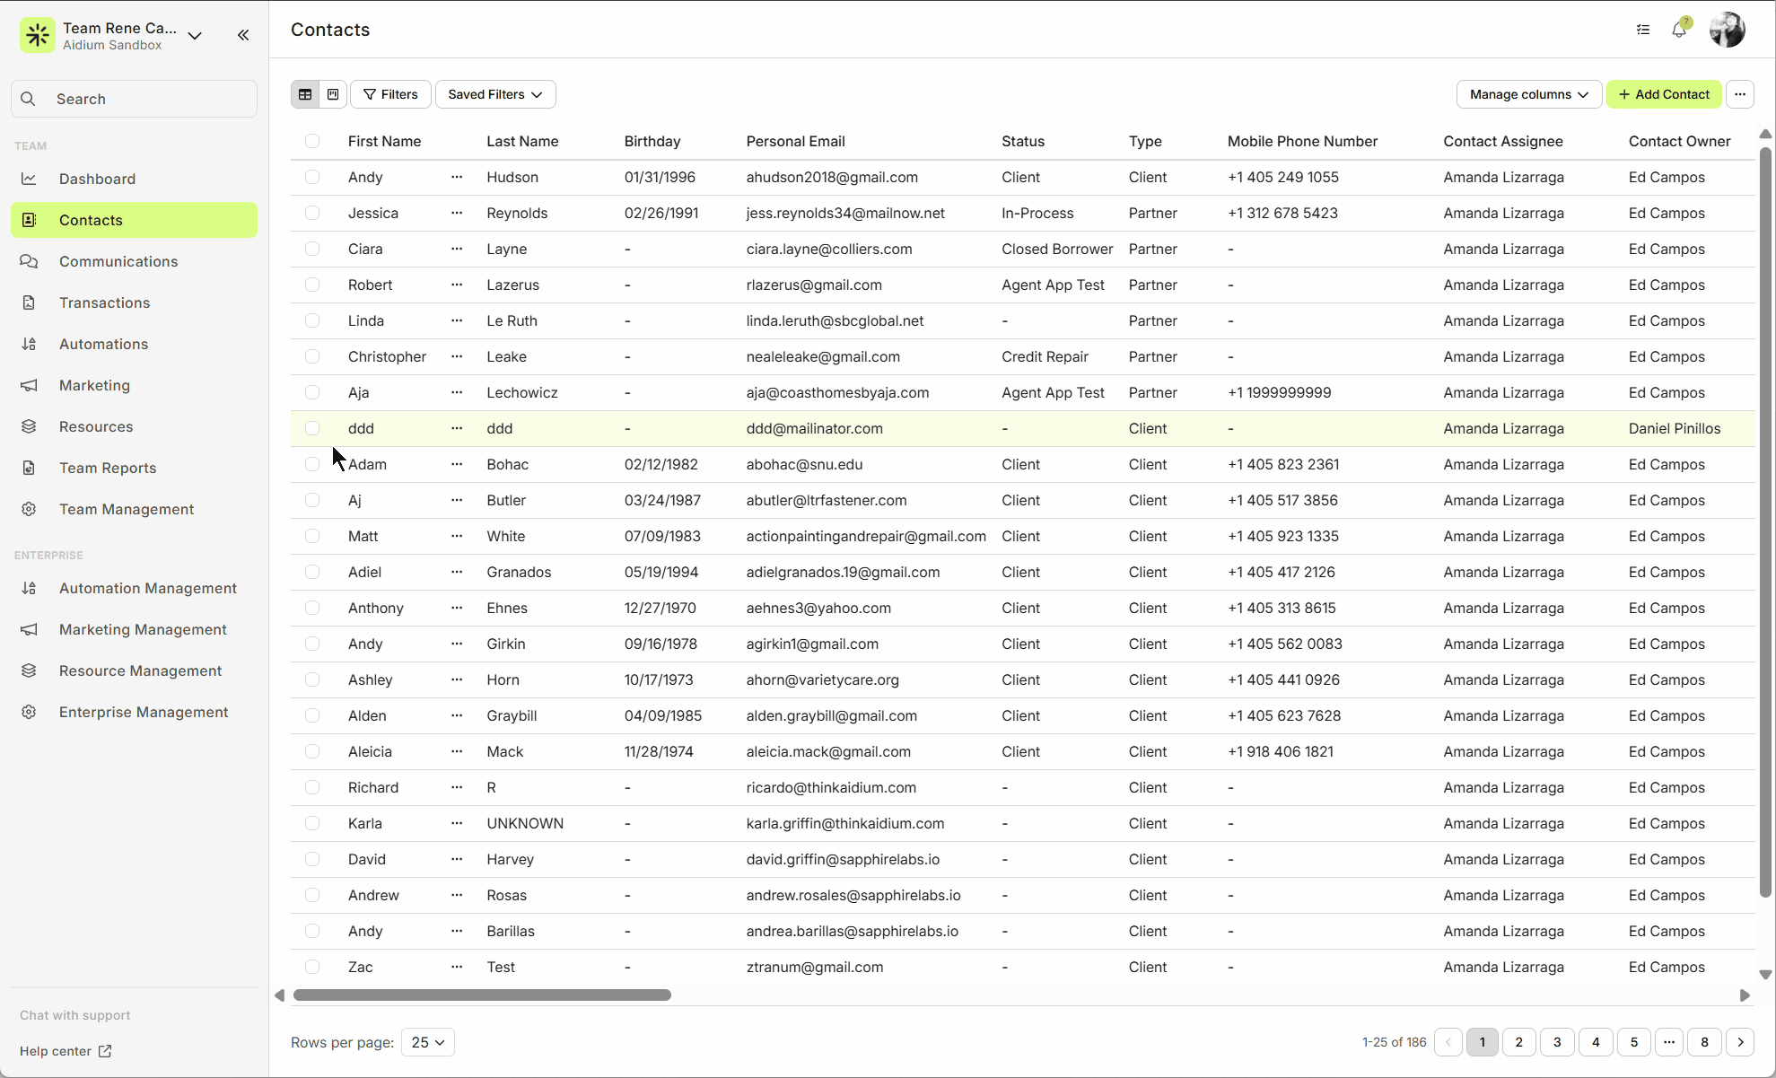The height and width of the screenshot is (1078, 1776).
Task: Expand the Rows per page selector
Action: pyautogui.click(x=428, y=1042)
